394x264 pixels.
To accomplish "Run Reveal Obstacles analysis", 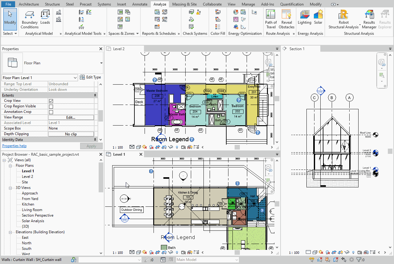I will [x=286, y=19].
